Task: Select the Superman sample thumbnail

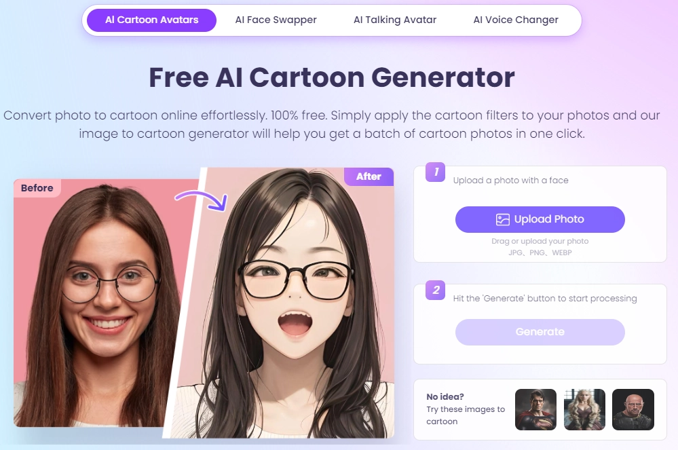Action: [x=535, y=409]
